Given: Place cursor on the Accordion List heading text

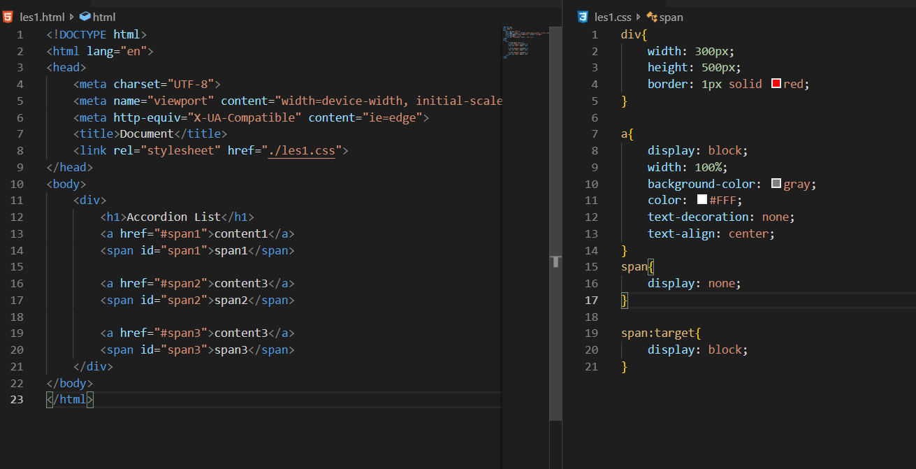Looking at the screenshot, I should [173, 217].
